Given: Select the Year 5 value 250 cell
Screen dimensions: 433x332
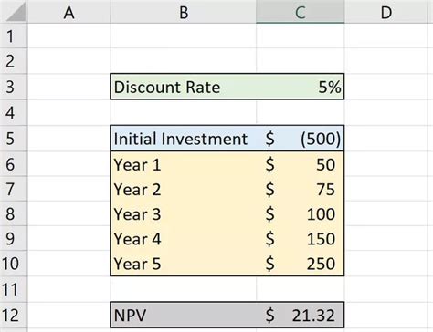Looking at the screenshot, I should (x=301, y=264).
